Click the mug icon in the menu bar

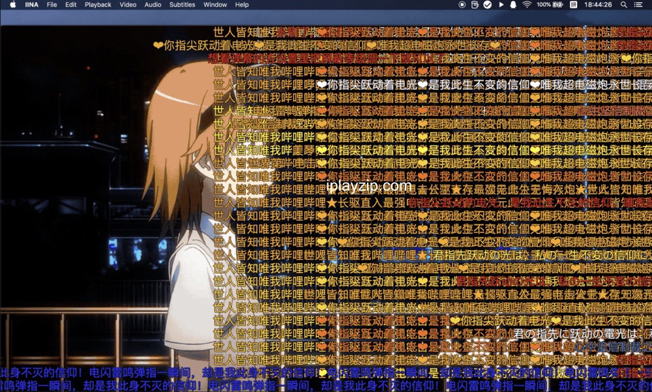pyautogui.click(x=475, y=5)
